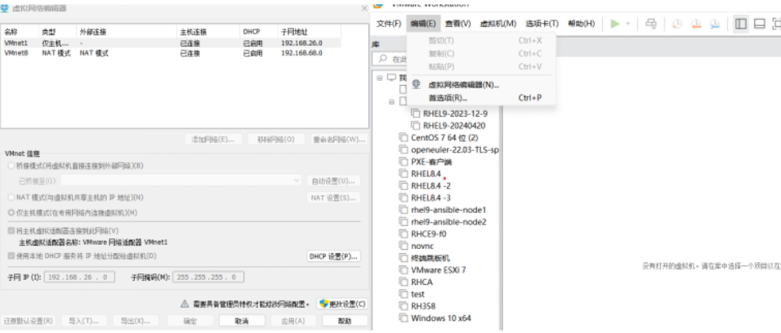Click the 编辑(E) menu
The width and height of the screenshot is (781, 333).
[x=423, y=24]
